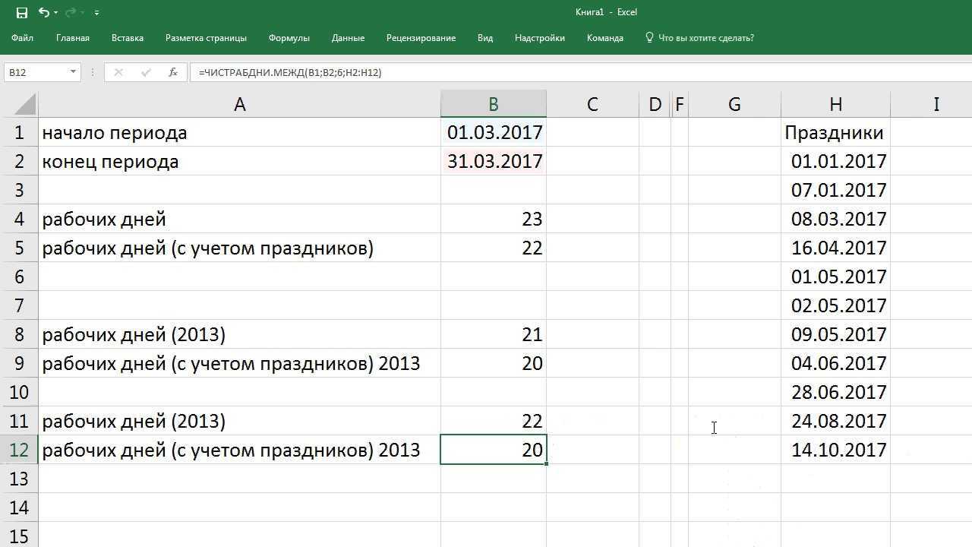Click cell 'конец периода'
This screenshot has height=547, width=972.
pyautogui.click(x=239, y=161)
